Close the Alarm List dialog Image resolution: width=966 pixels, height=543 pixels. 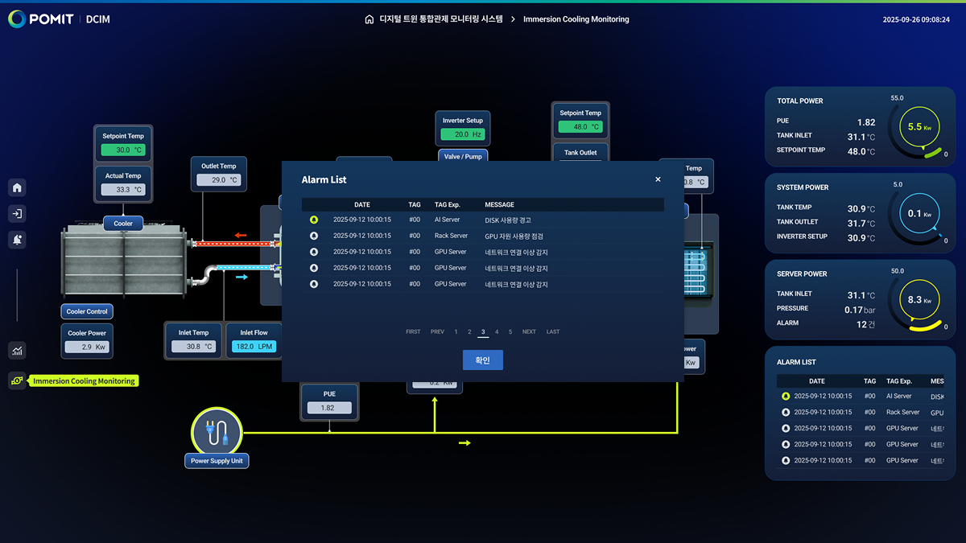(658, 179)
